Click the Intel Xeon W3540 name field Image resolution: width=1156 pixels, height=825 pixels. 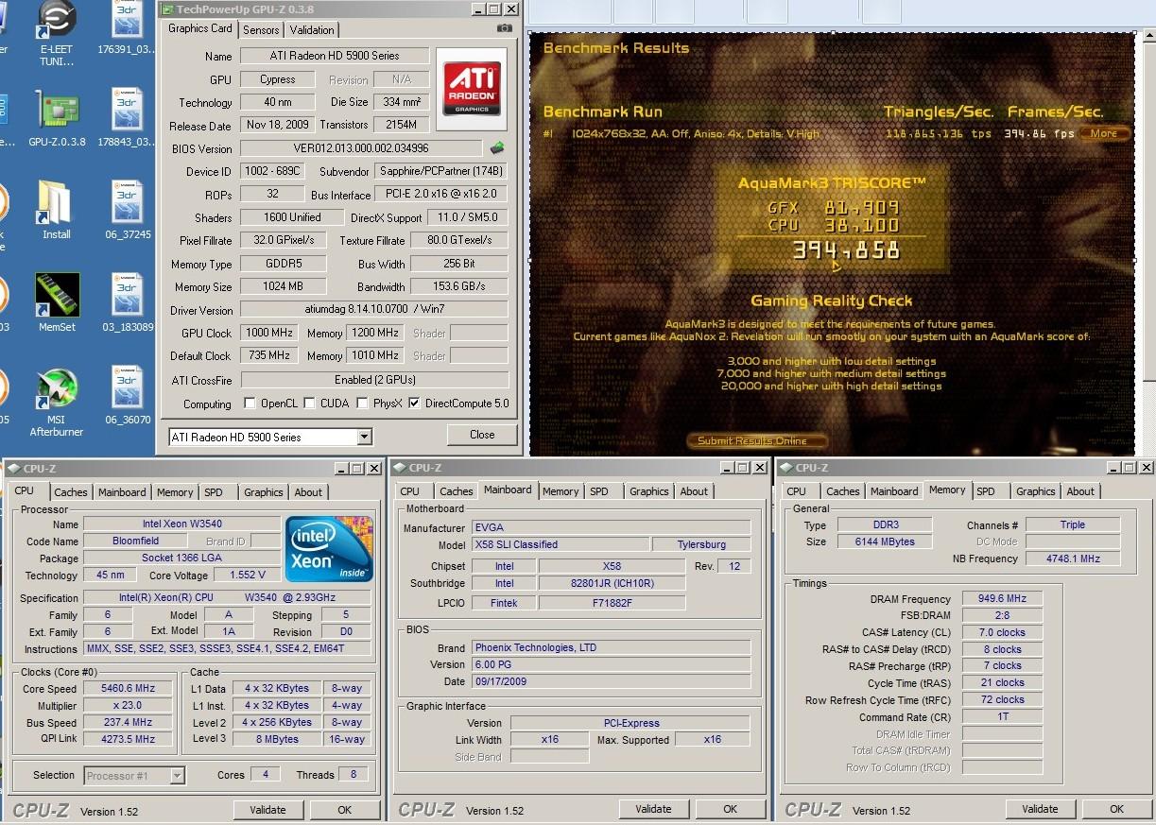tap(181, 524)
